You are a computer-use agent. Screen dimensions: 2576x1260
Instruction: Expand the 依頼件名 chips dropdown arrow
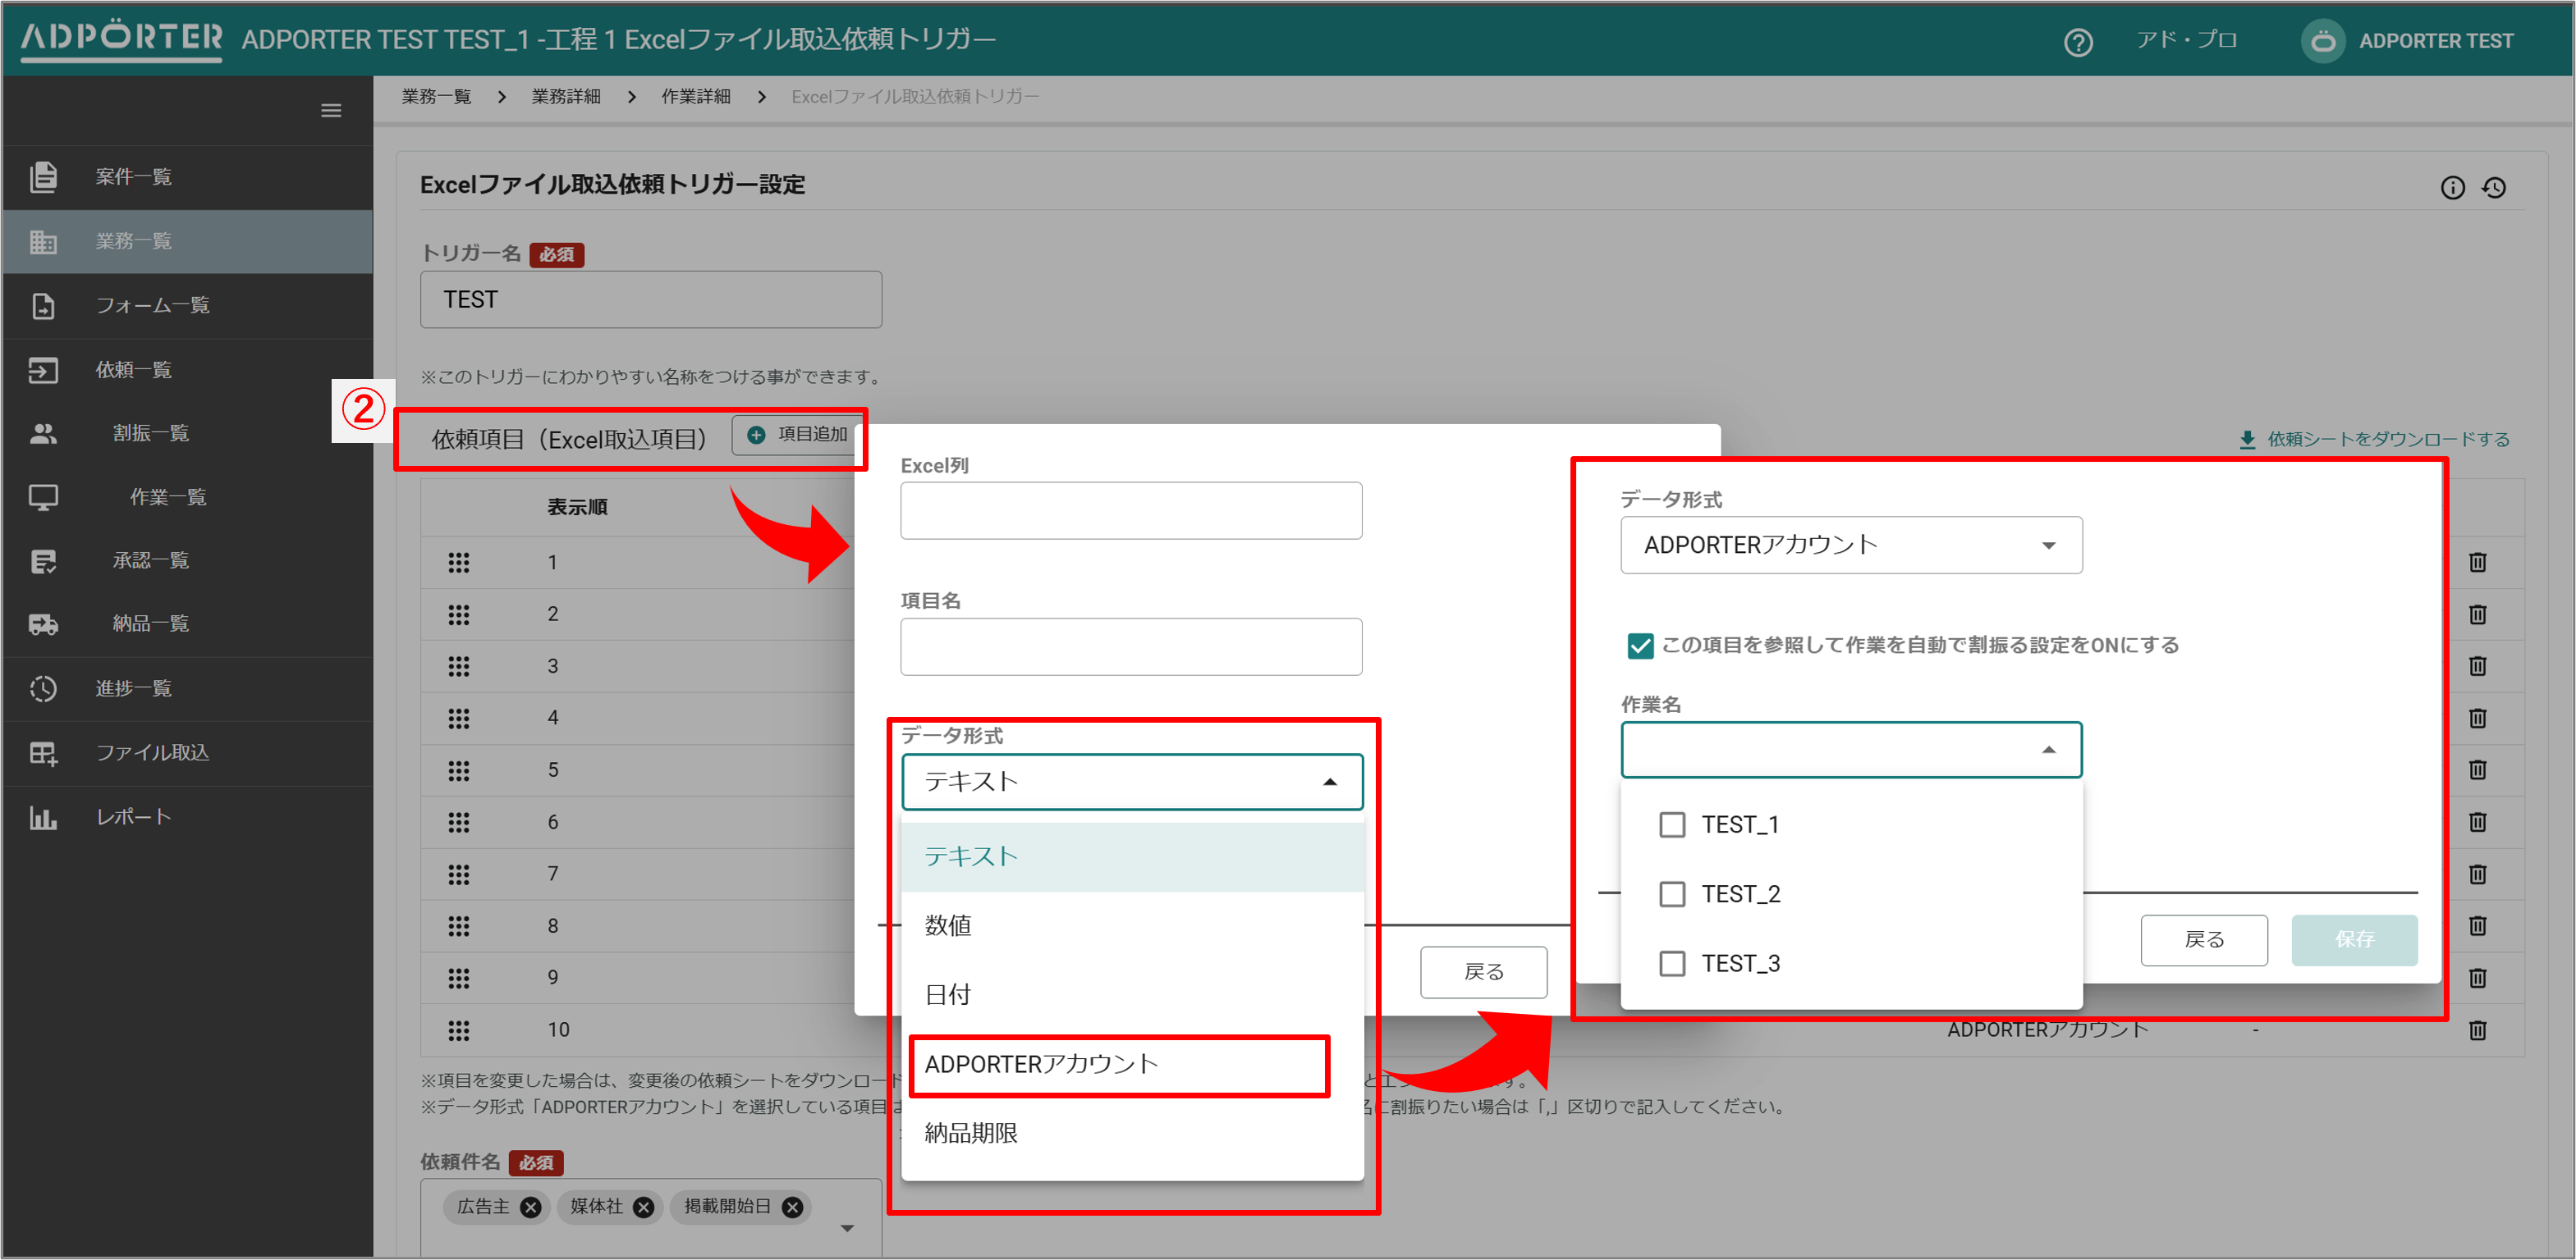point(847,1229)
